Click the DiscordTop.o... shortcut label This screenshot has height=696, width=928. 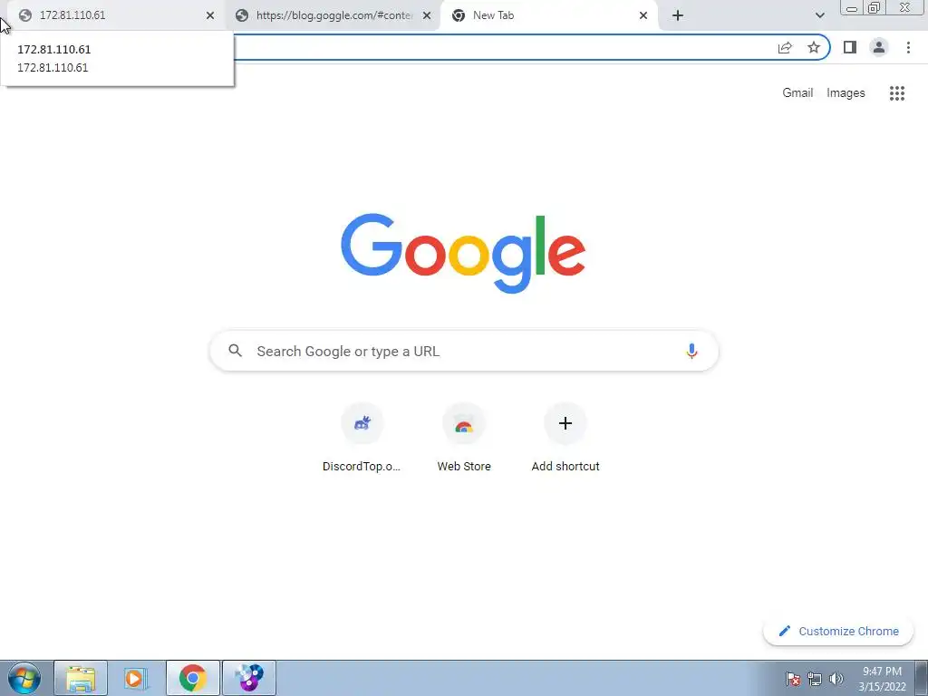click(x=362, y=467)
